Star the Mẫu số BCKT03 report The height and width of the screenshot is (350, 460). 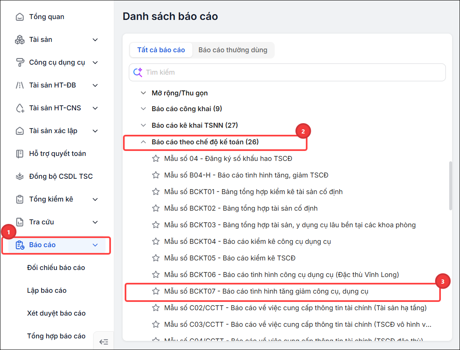click(156, 225)
